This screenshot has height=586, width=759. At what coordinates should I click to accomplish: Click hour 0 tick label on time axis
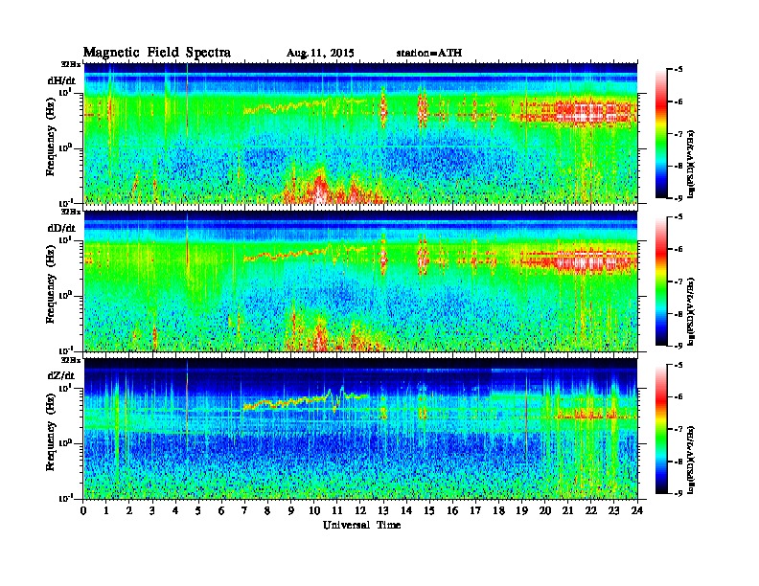(x=83, y=510)
